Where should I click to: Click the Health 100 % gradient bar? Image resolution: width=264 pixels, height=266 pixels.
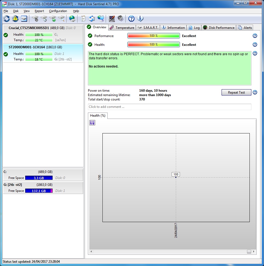tap(153, 45)
